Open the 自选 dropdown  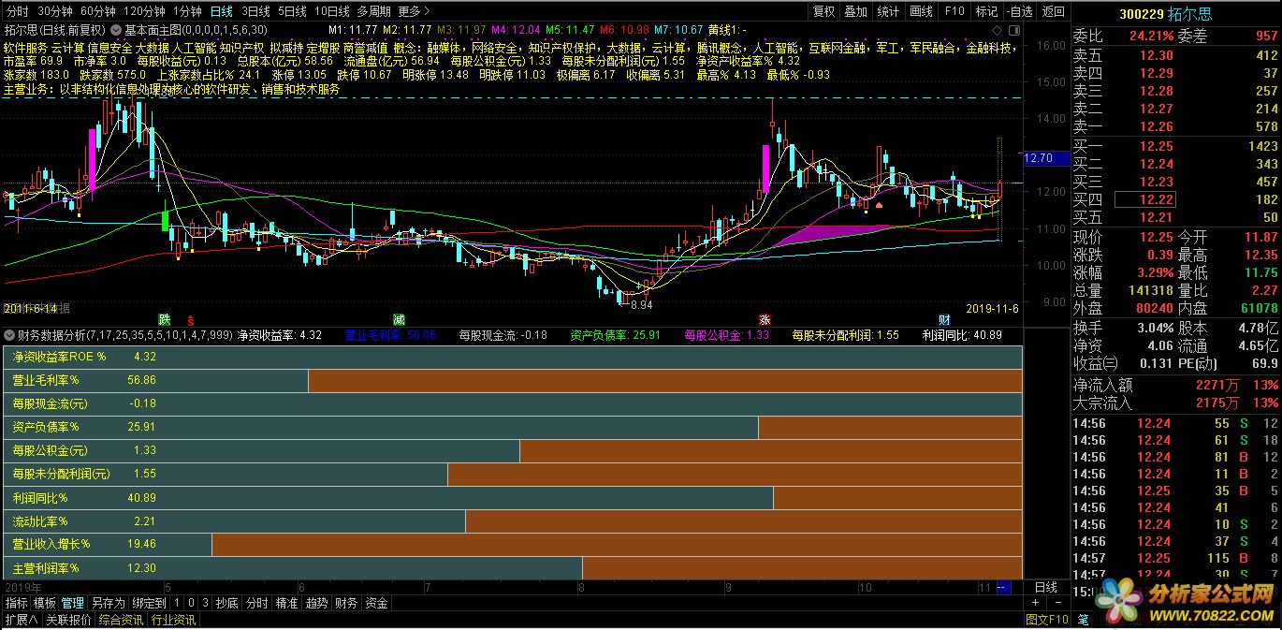(x=1020, y=11)
